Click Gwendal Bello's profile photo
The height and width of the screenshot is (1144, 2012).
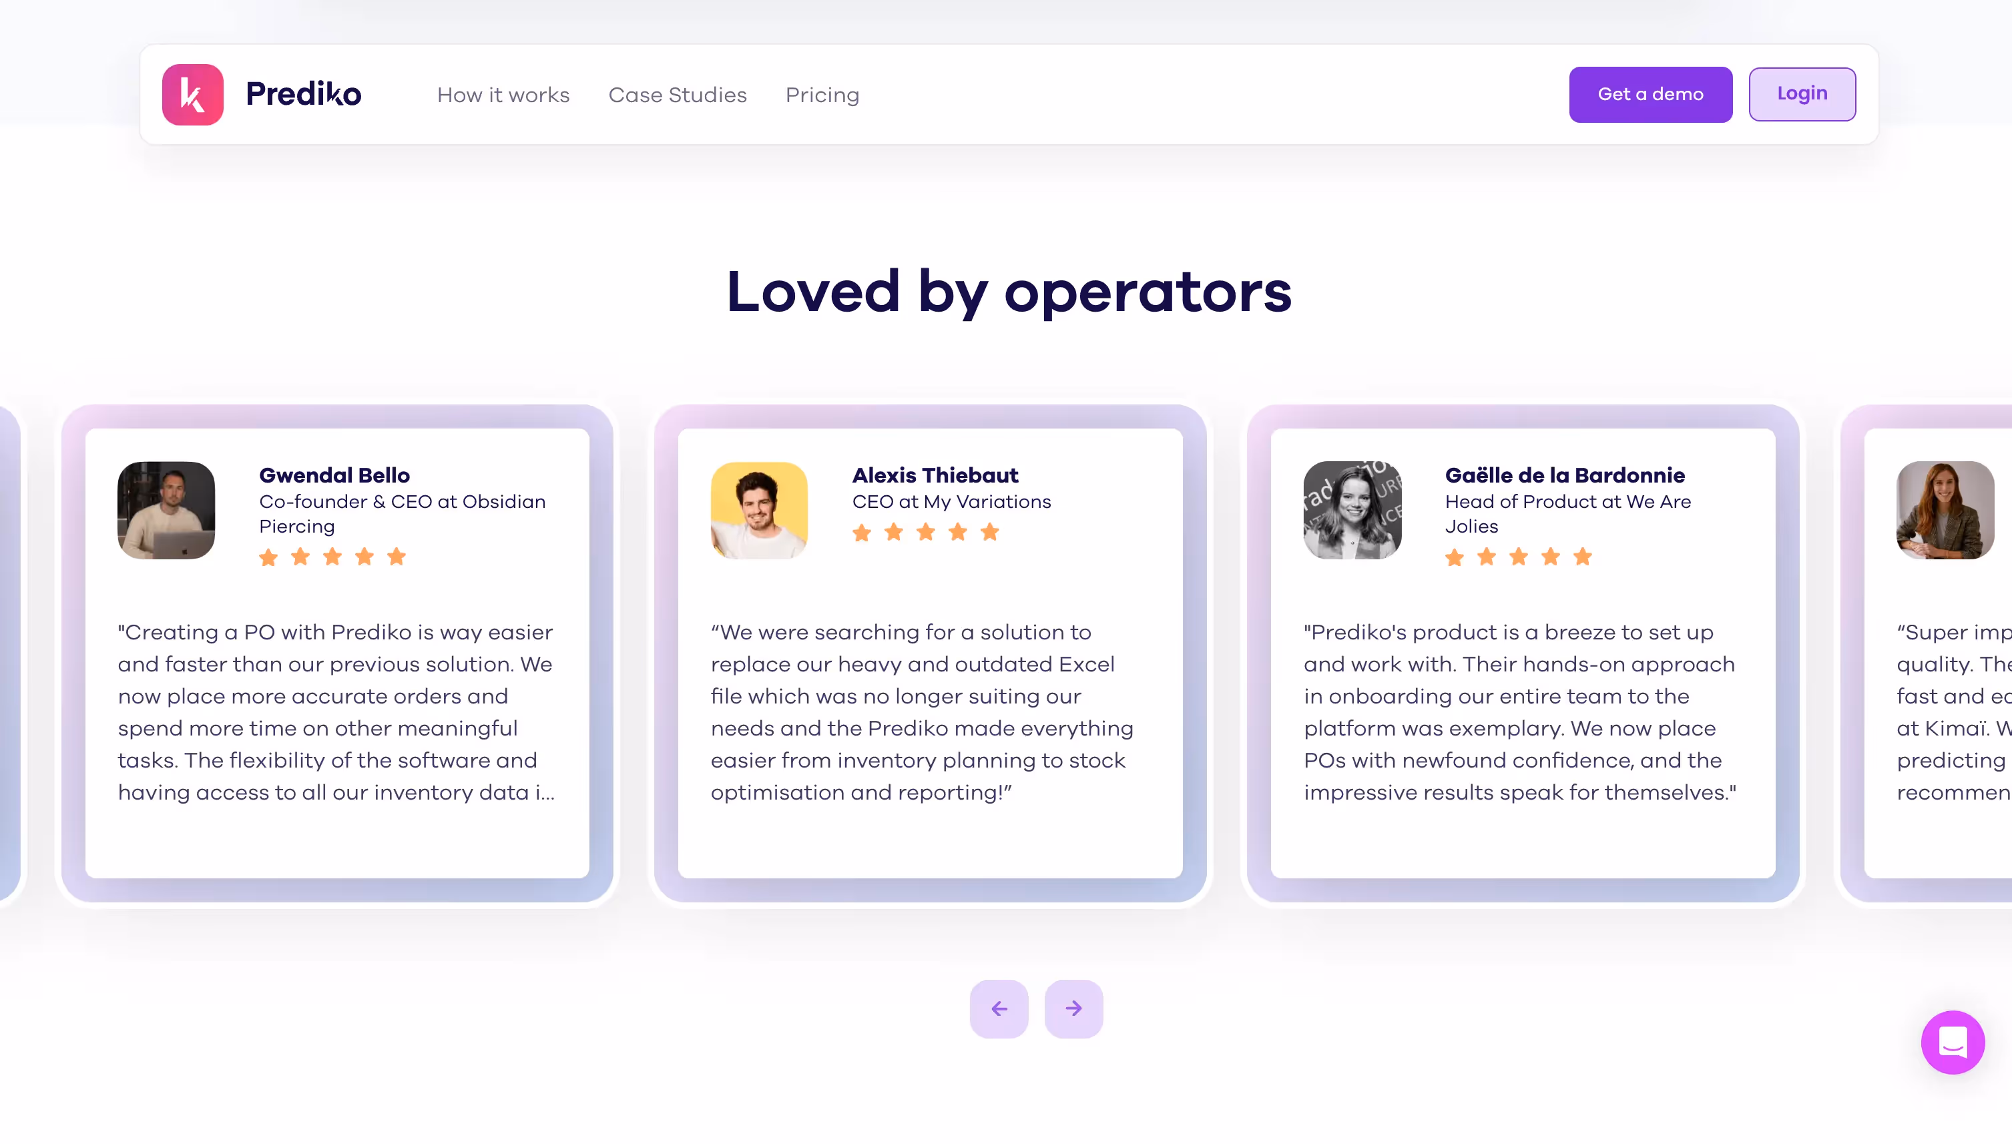tap(166, 510)
